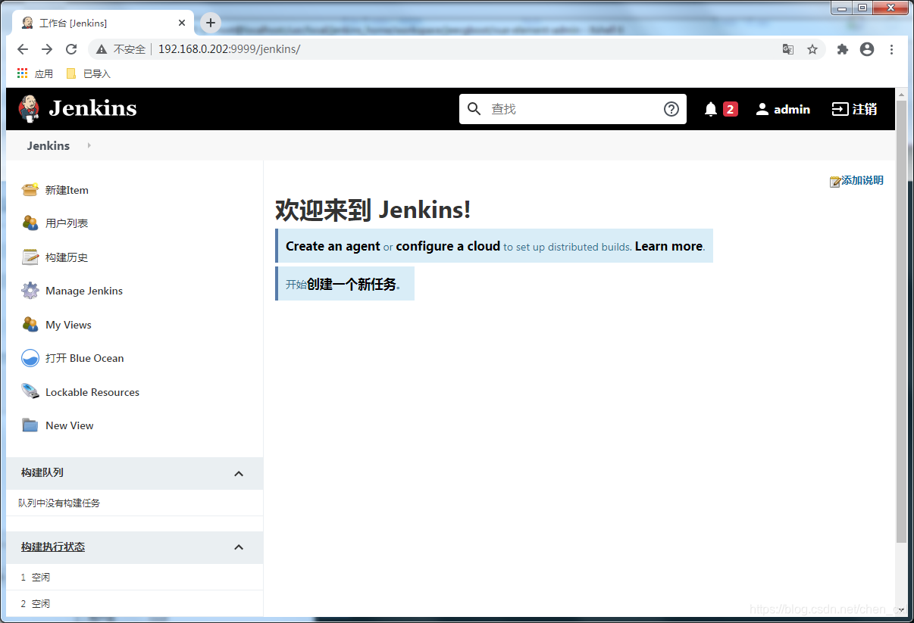Click the 用户列表 people icon
The width and height of the screenshot is (914, 623).
pyautogui.click(x=30, y=223)
